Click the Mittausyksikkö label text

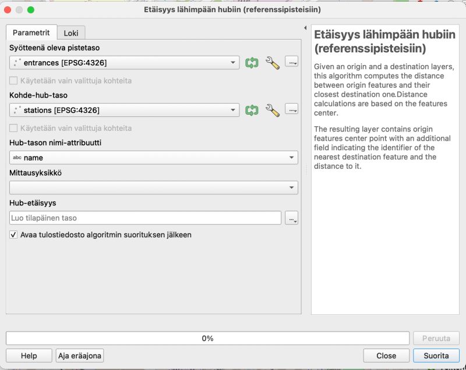(36, 173)
